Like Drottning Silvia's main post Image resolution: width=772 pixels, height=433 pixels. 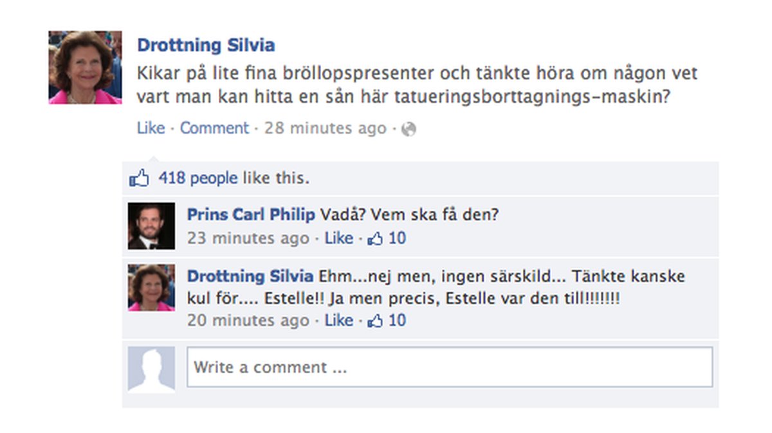tap(151, 128)
